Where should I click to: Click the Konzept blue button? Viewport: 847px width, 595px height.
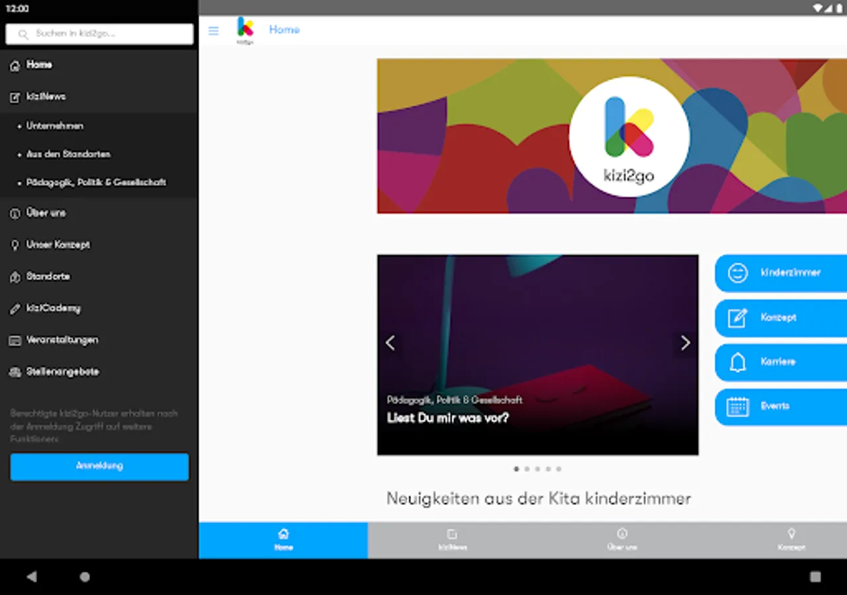[x=781, y=318]
